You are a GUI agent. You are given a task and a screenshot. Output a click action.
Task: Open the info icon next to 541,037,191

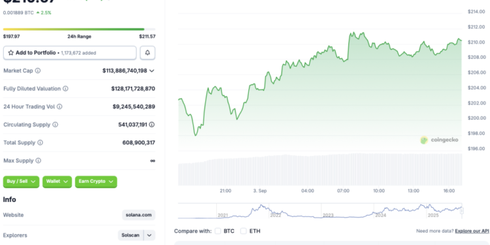tap(152, 125)
